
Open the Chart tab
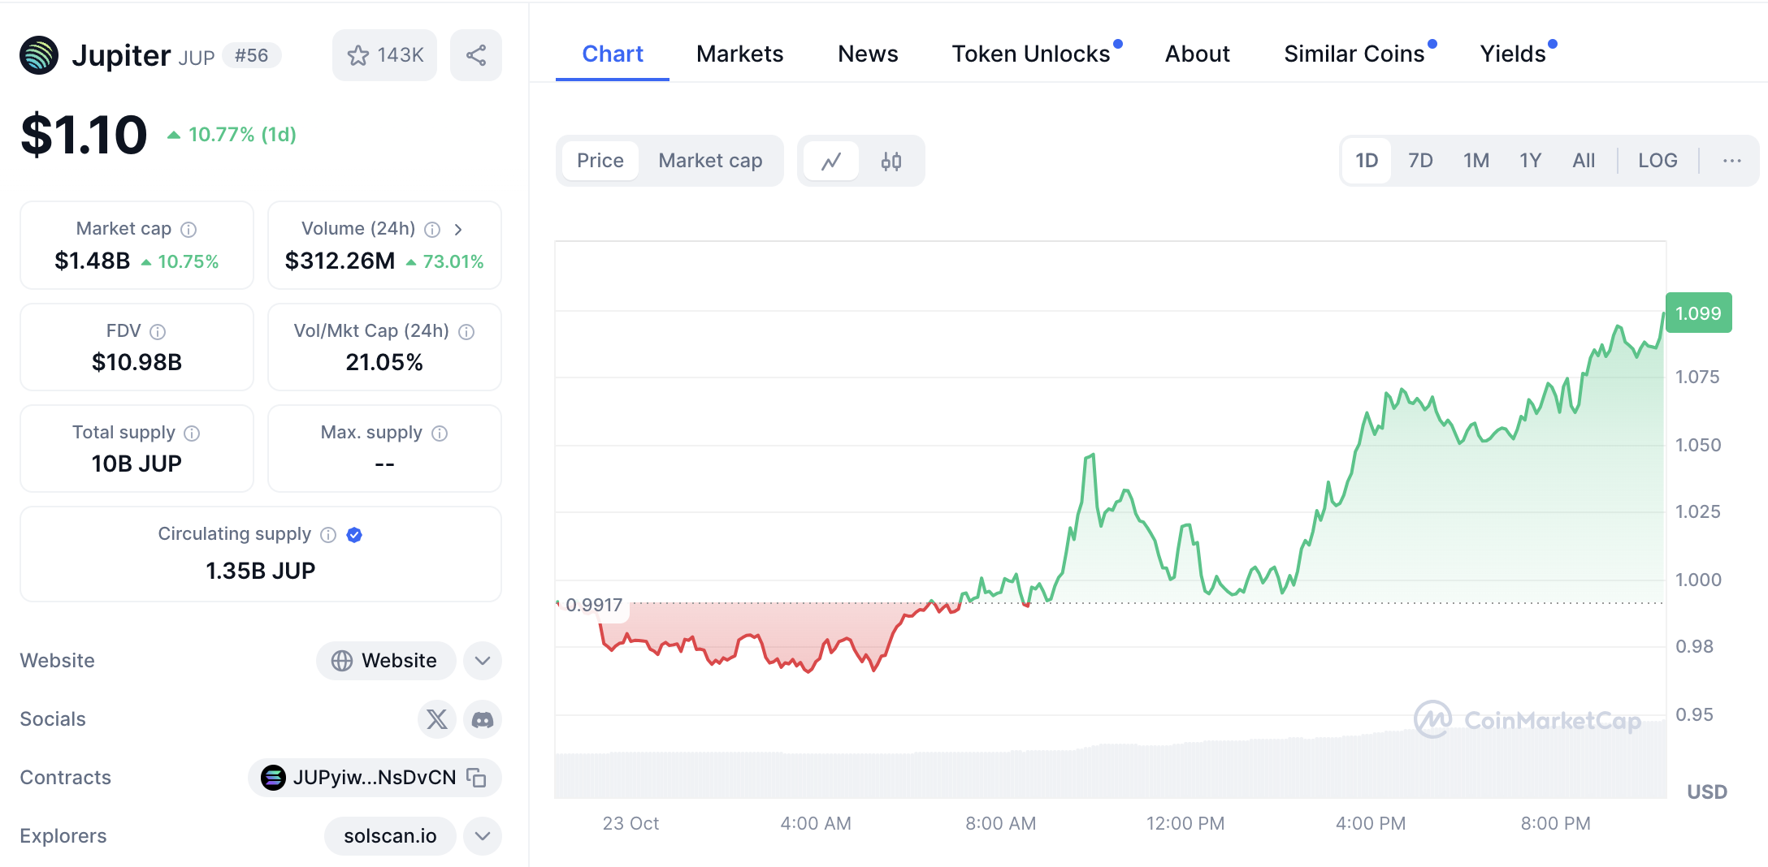click(613, 54)
